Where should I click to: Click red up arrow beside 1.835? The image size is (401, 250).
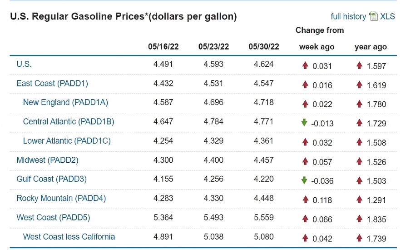(x=360, y=219)
